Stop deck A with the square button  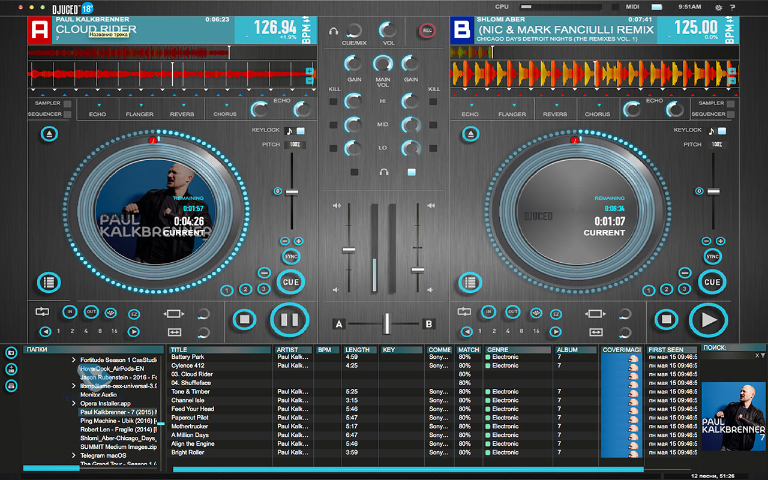pyautogui.click(x=244, y=319)
